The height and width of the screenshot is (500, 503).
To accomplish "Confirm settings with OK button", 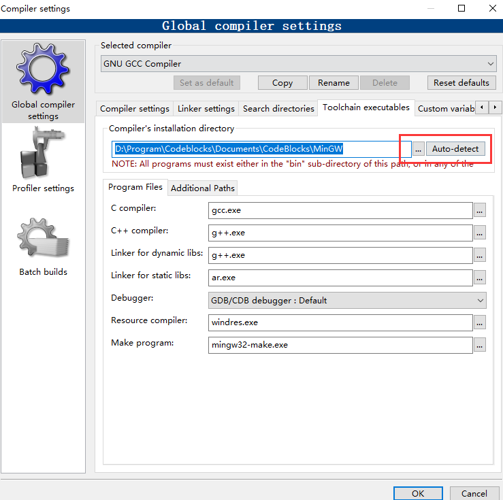I will pyautogui.click(x=418, y=493).
